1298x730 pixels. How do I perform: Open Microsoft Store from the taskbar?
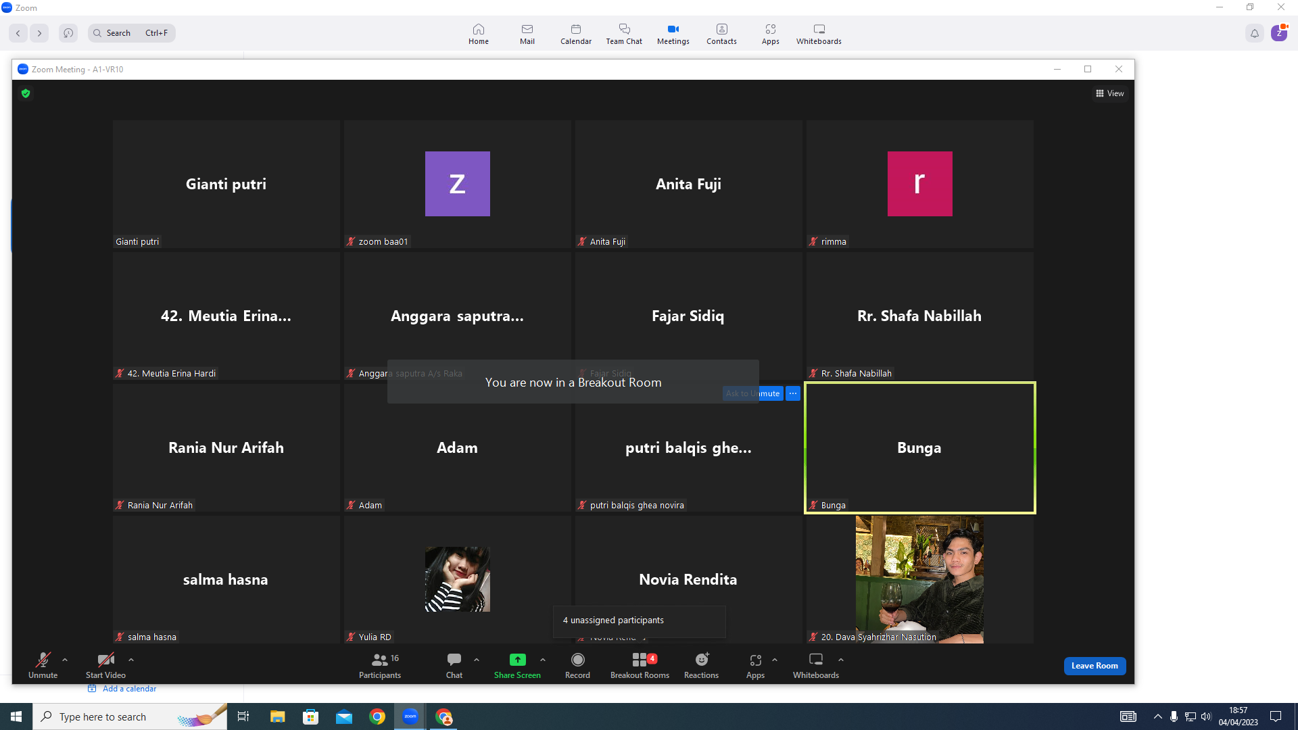310,716
